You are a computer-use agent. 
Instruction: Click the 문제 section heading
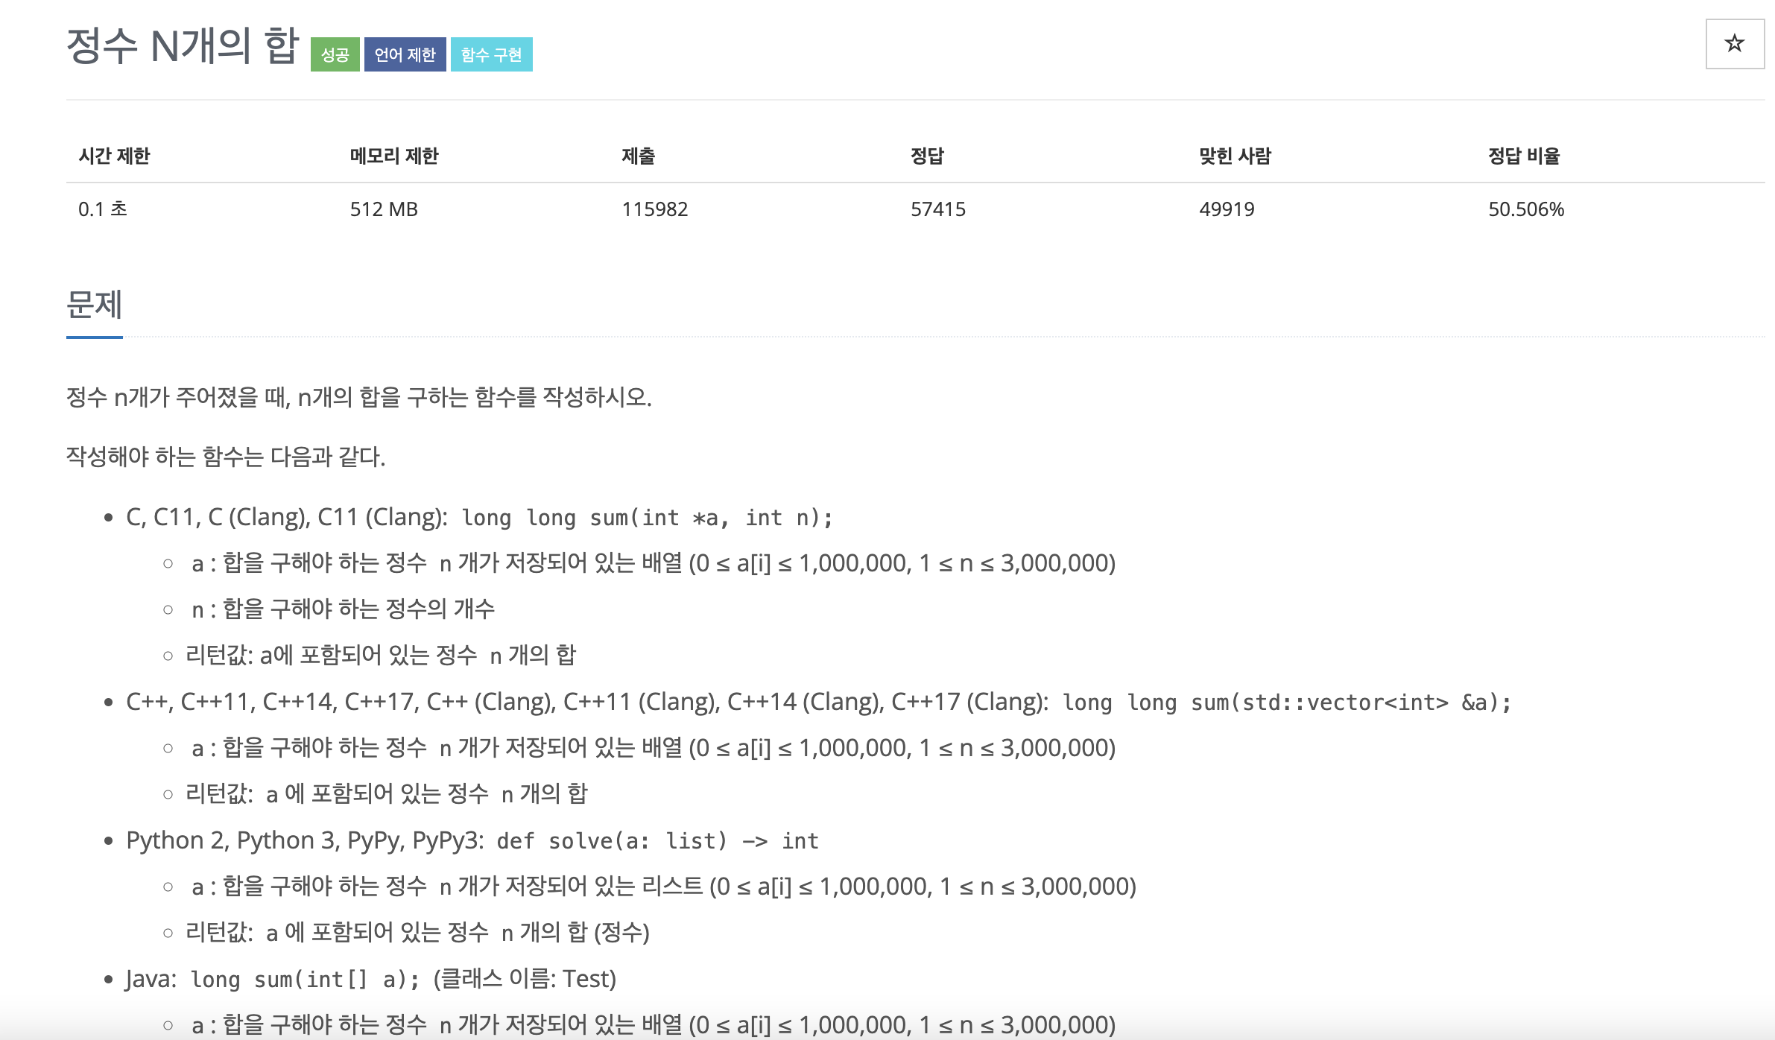coord(94,305)
